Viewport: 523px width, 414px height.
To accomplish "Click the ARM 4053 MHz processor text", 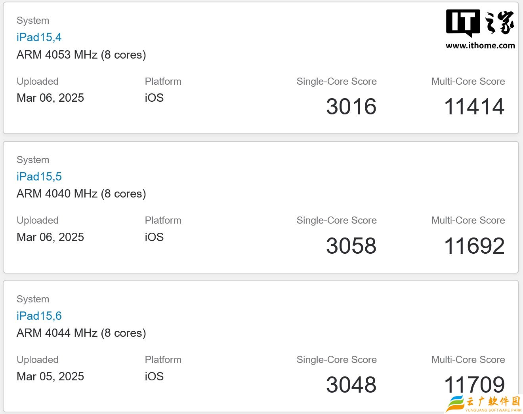I will pos(81,55).
